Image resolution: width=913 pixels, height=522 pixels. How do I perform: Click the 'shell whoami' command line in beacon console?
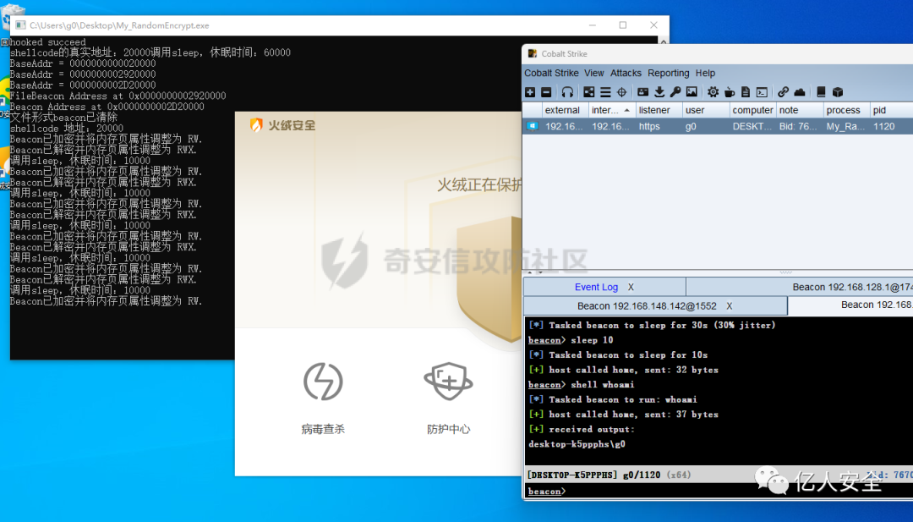click(x=581, y=384)
